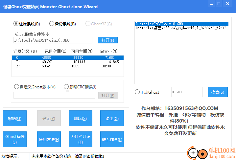This screenshot has width=236, height=160.
Task: Select the Ghost32(G) radio option
Action: [99, 24]
